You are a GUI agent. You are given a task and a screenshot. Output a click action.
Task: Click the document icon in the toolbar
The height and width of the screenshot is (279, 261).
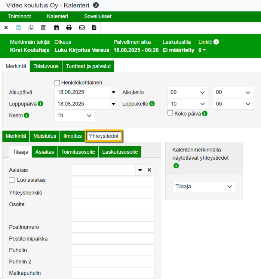tap(94, 28)
